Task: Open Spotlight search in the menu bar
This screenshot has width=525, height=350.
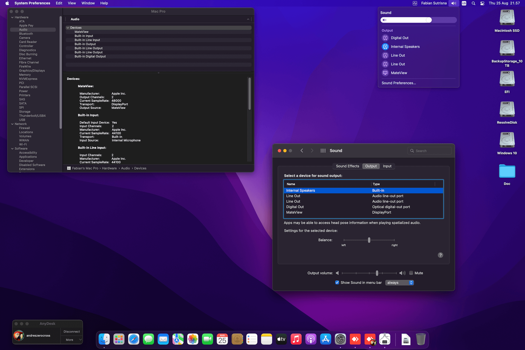Action: point(473,3)
